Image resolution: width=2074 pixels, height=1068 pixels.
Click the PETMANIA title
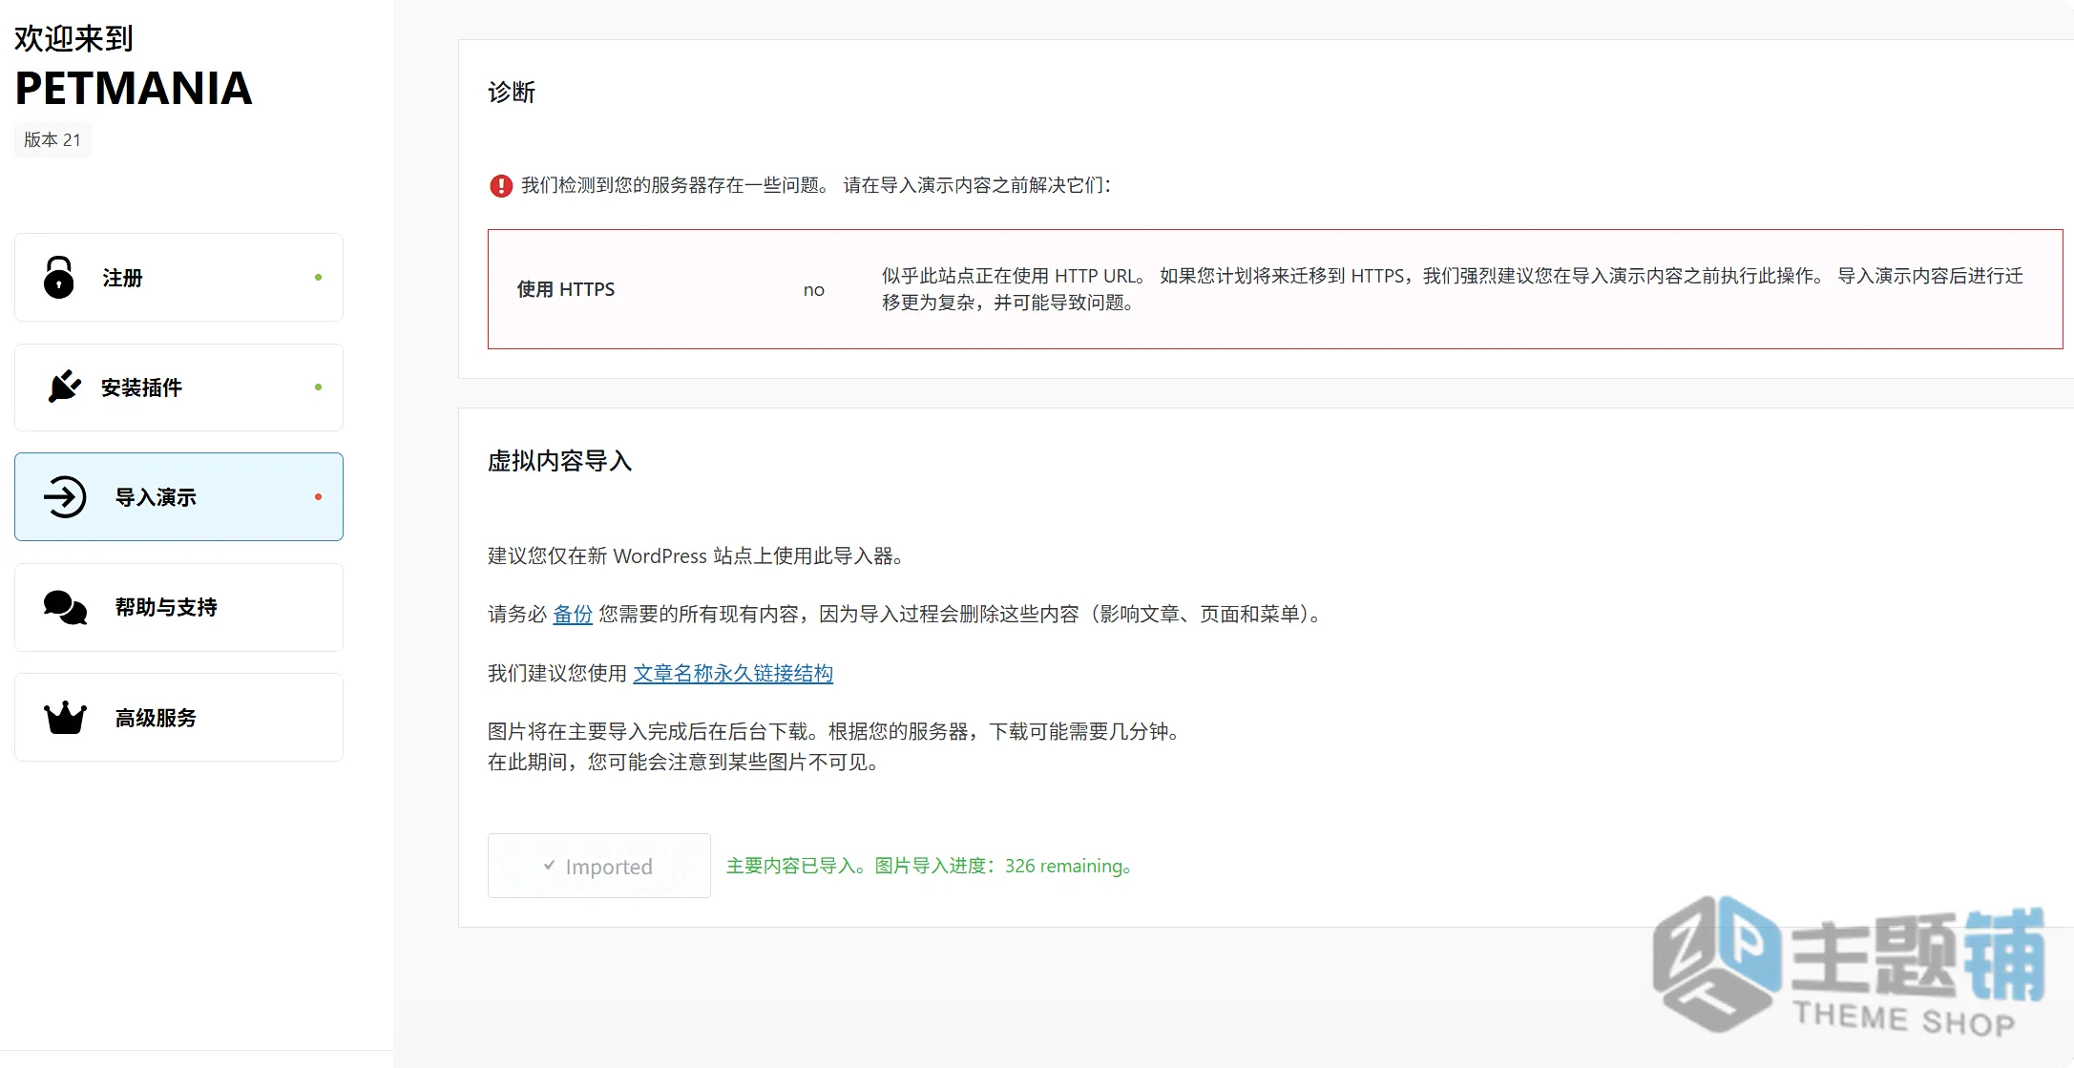134,89
